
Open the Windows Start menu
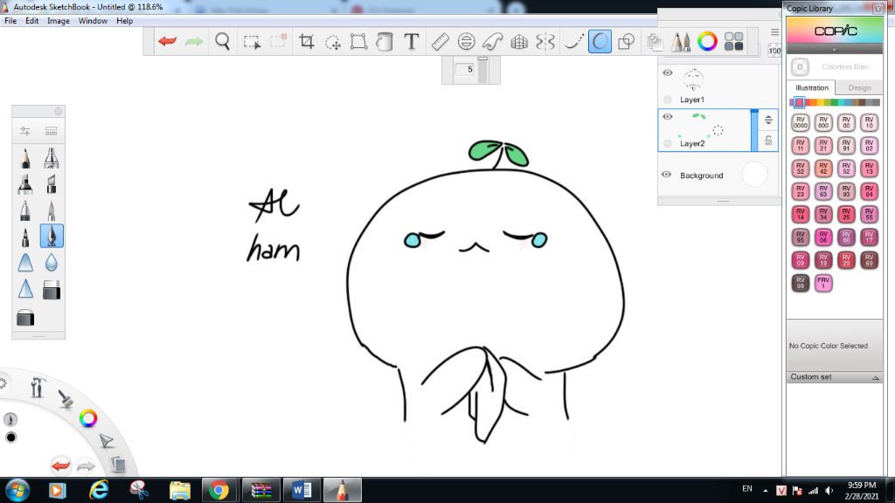coord(17,490)
